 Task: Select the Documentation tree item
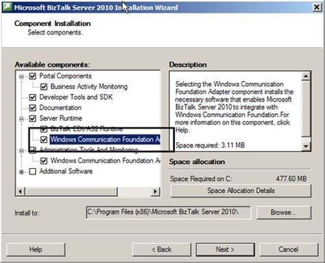click(60, 108)
